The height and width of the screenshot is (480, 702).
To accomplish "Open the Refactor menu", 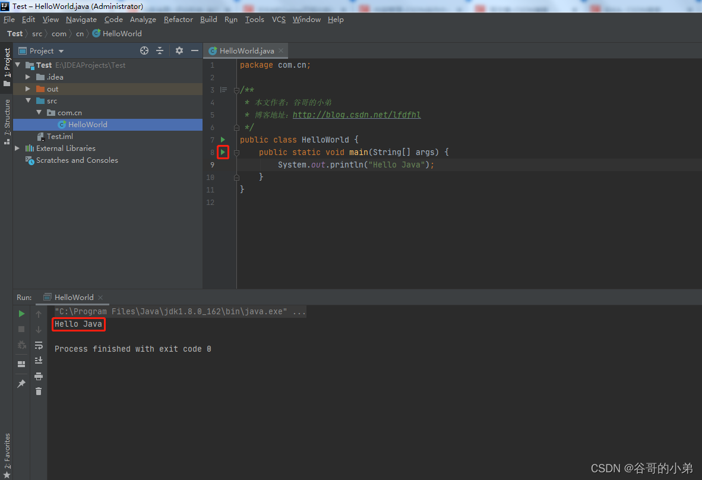I will (x=178, y=19).
